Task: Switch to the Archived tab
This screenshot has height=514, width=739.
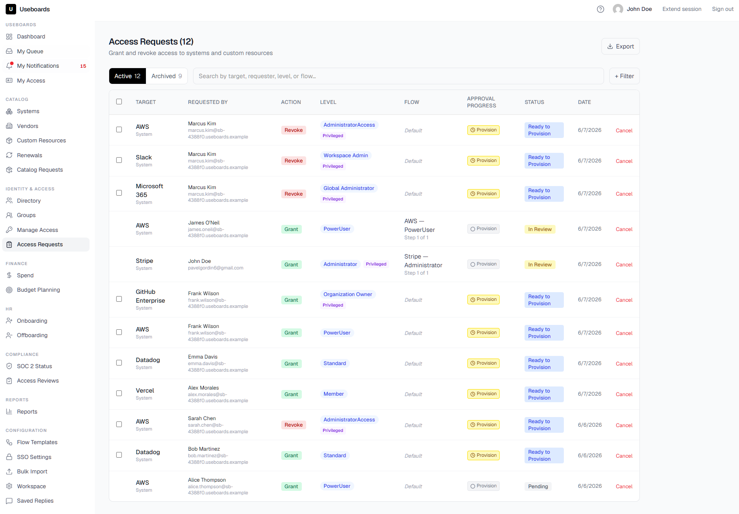Action: [x=166, y=76]
